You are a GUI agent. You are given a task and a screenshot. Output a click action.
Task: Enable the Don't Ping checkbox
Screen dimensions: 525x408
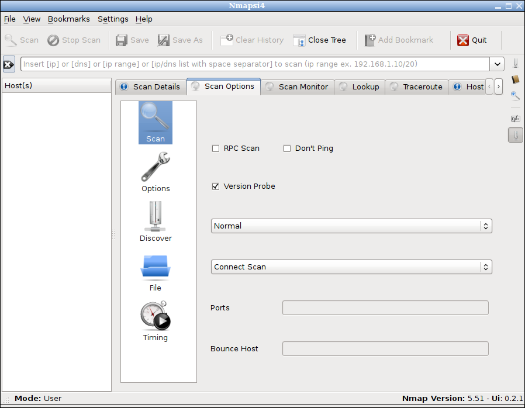point(287,148)
